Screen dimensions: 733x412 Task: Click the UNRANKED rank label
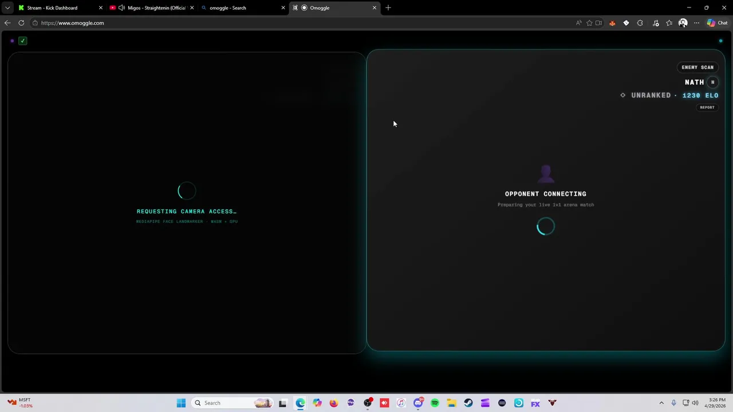click(x=651, y=96)
